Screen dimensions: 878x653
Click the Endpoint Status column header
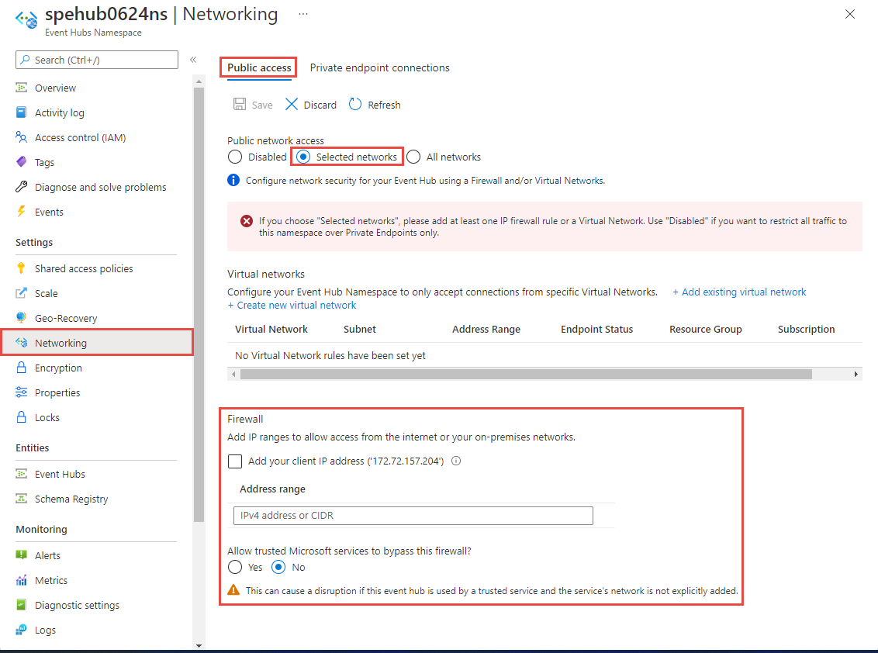point(597,329)
